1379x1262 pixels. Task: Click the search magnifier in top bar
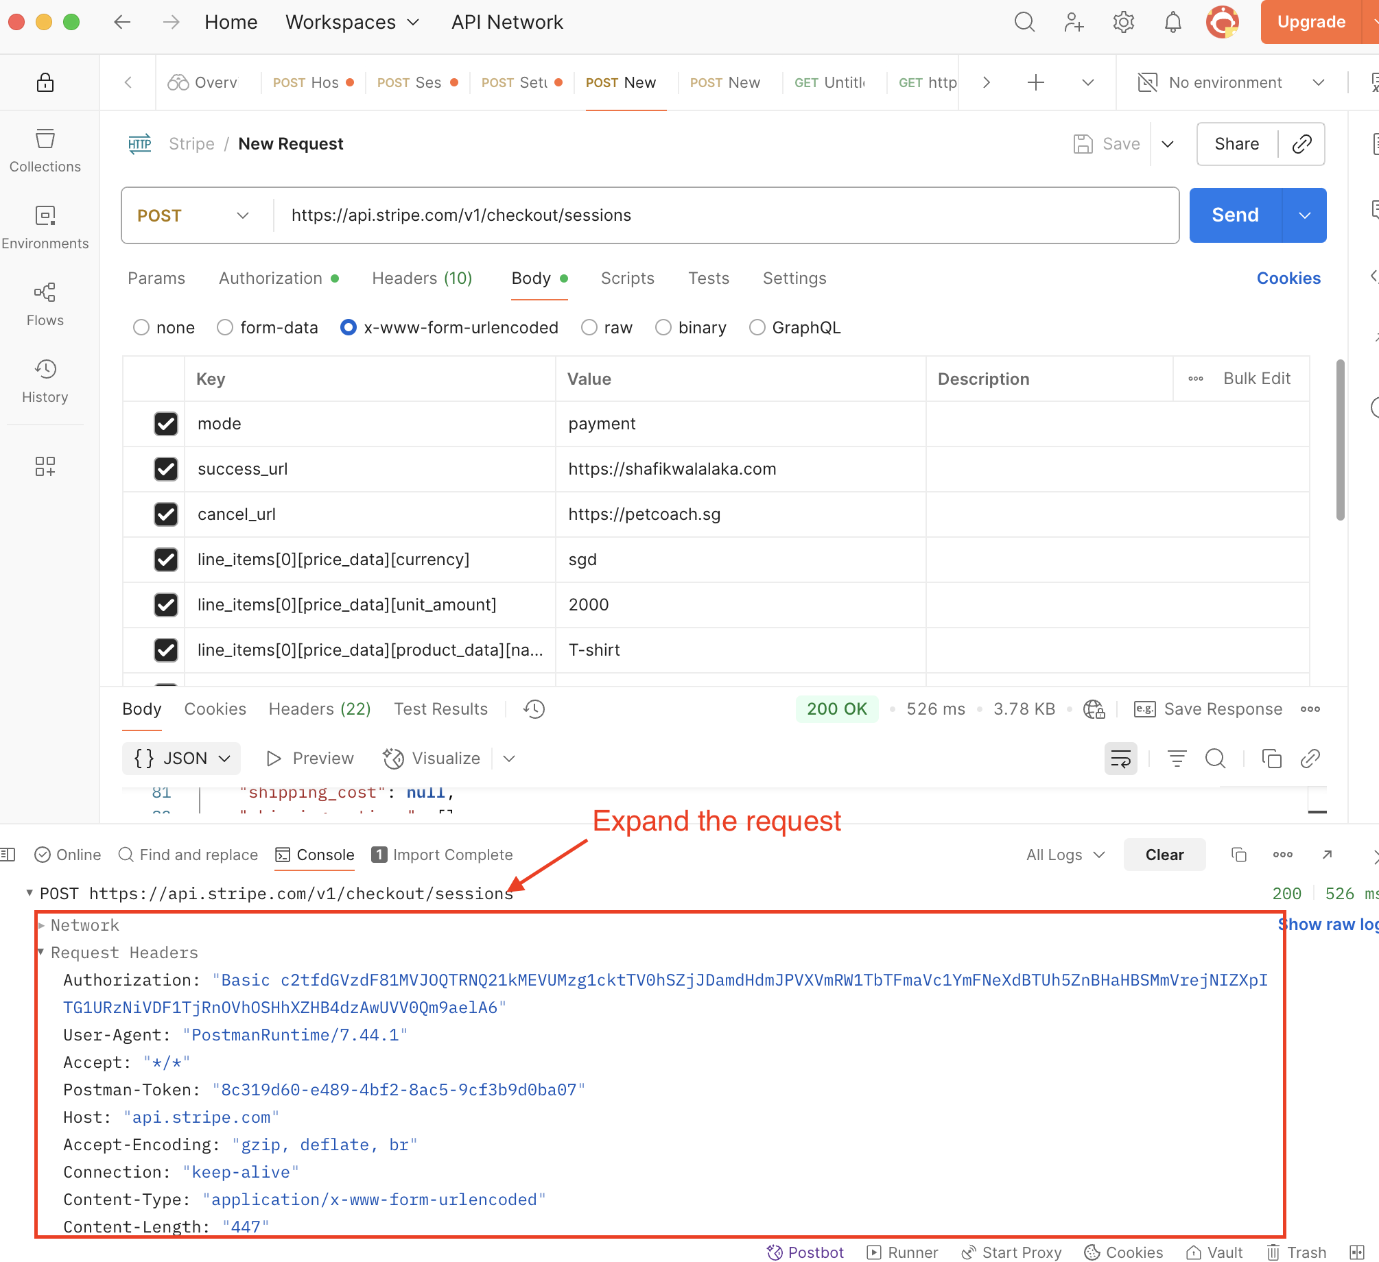coord(1024,23)
